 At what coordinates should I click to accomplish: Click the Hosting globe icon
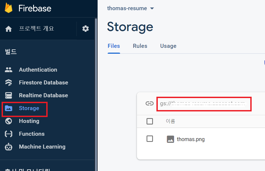click(x=9, y=121)
